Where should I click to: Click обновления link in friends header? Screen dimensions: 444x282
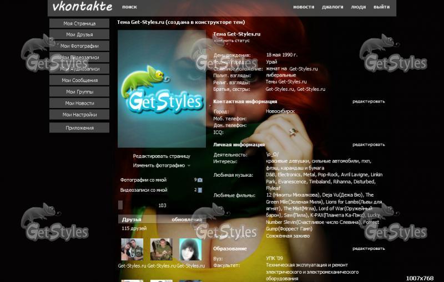pos(186,219)
